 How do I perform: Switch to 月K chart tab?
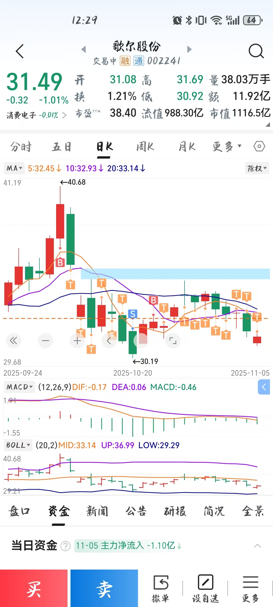point(187,147)
